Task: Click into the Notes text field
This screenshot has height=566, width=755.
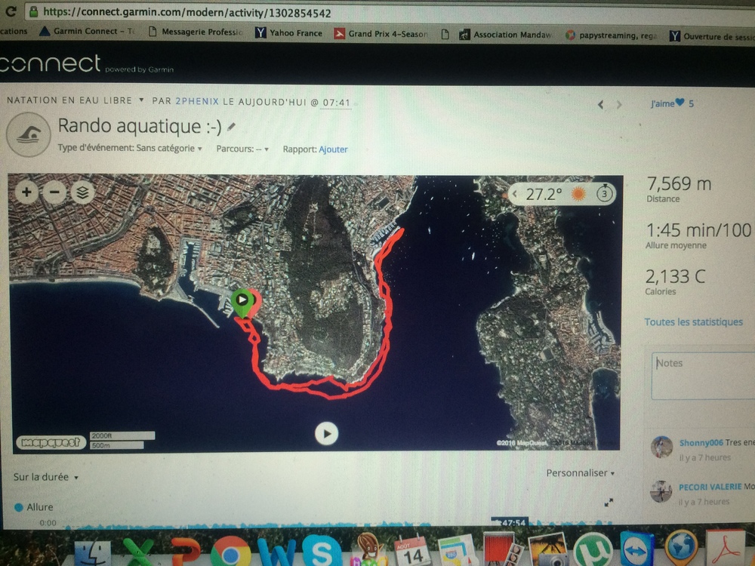Action: [x=703, y=376]
